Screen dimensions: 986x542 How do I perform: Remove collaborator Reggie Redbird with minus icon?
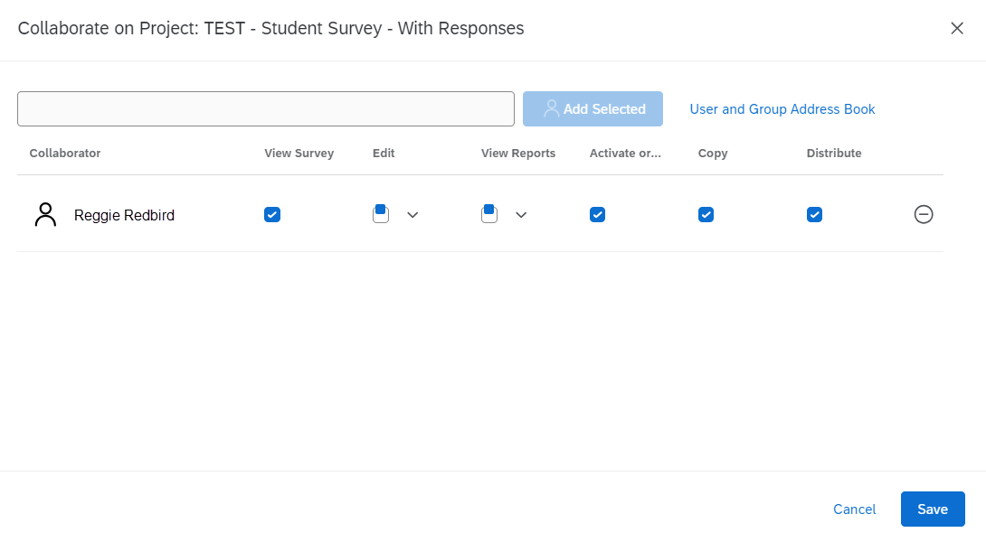(923, 214)
